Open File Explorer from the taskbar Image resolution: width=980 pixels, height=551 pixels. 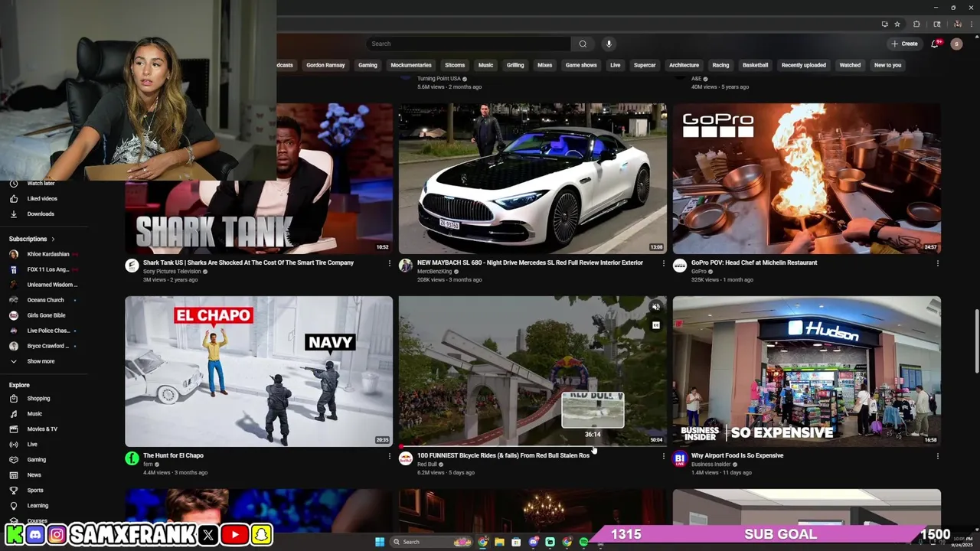click(x=499, y=542)
